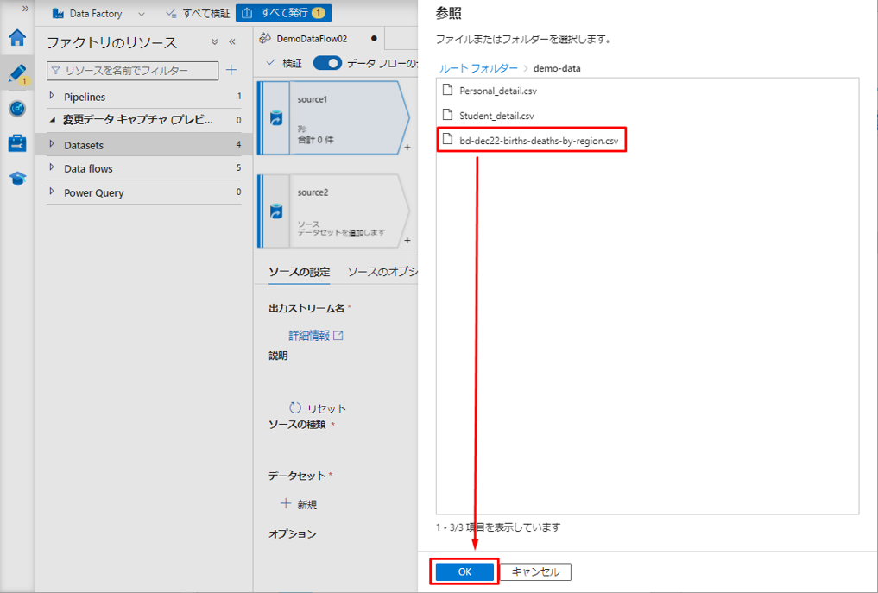Open the Author pencil icon

(17, 73)
